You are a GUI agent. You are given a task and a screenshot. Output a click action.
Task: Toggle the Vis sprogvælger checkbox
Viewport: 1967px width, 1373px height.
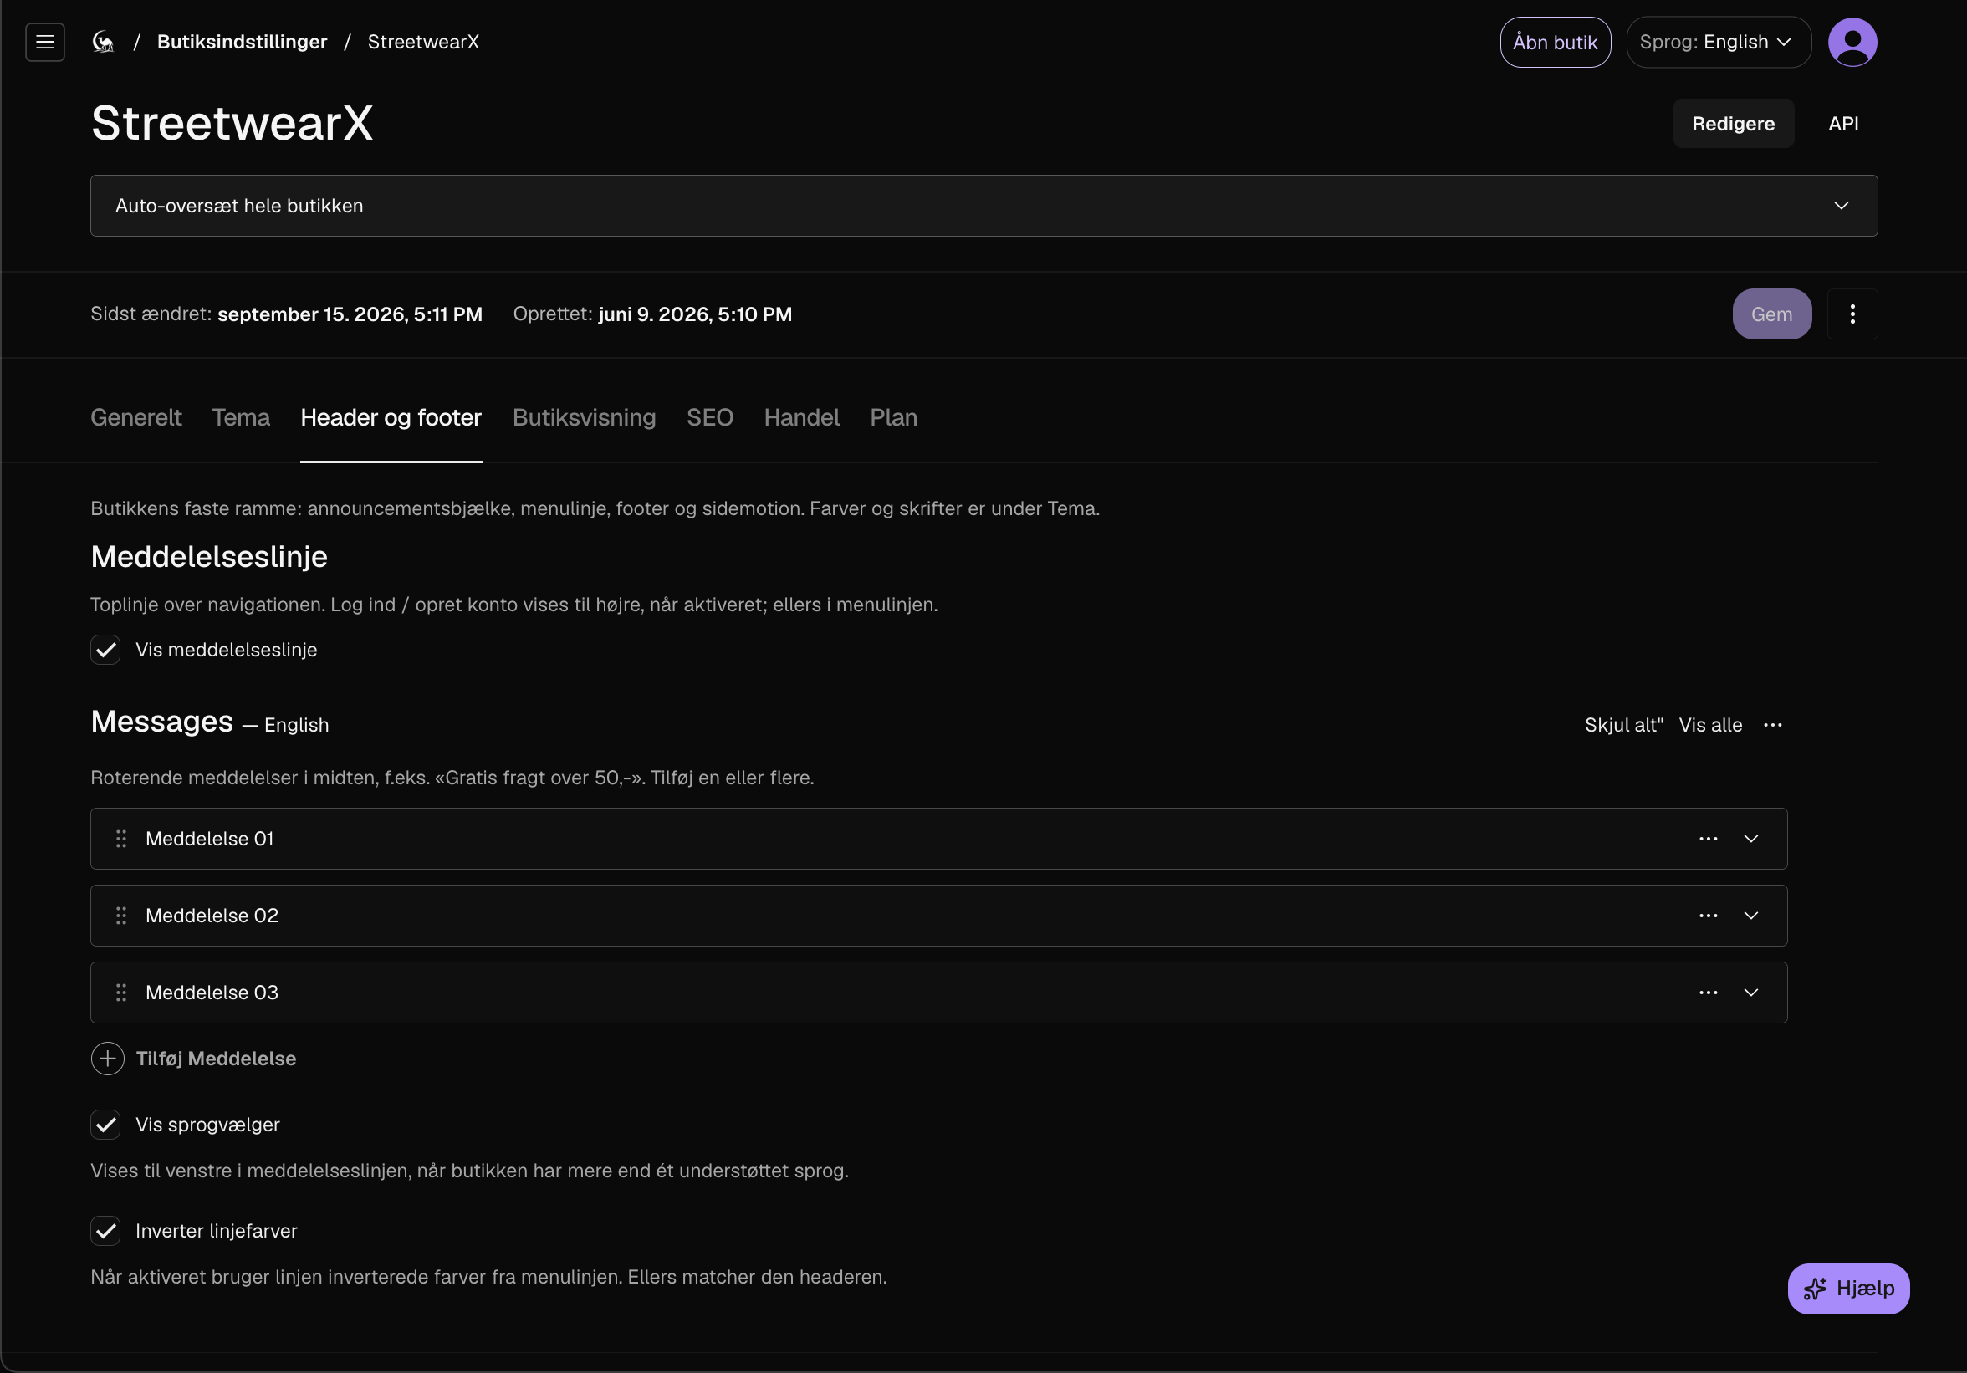105,1125
